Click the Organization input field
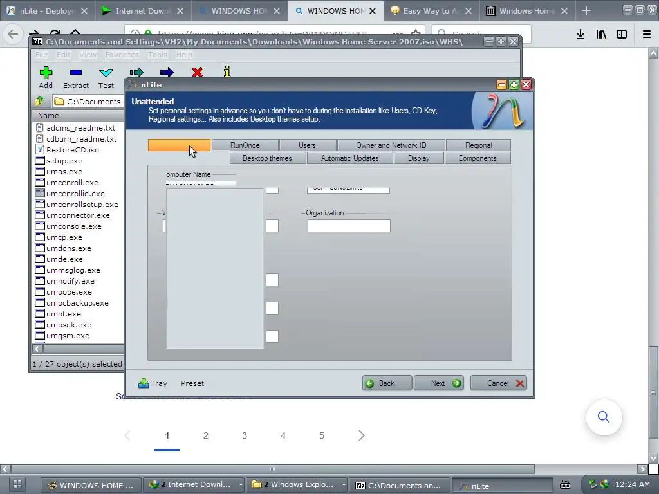The width and height of the screenshot is (659, 494). 349,226
